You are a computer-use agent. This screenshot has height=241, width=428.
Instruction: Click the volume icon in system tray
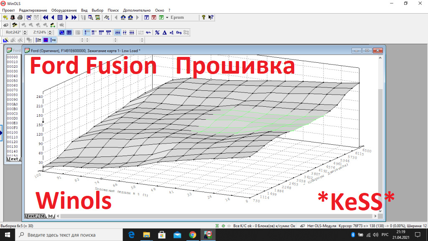point(376,235)
